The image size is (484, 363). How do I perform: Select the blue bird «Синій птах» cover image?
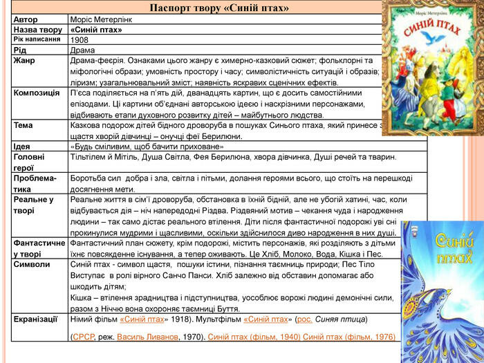pyautogui.click(x=443, y=292)
